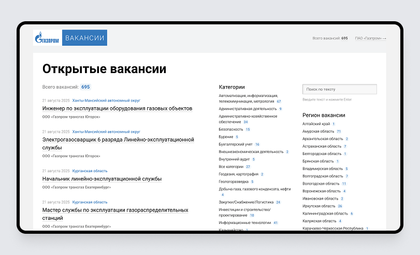Open vacancy Начальник линейно-эксплуатационной службы

click(102, 179)
